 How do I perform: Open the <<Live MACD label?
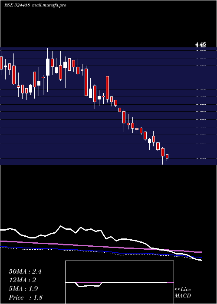pos(183,293)
